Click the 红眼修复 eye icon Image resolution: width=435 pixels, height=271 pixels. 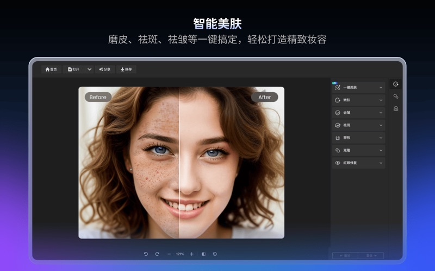(338, 163)
